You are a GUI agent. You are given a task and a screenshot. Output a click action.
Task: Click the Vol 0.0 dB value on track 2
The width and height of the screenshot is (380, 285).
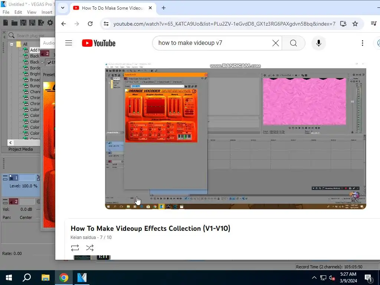point(26,209)
